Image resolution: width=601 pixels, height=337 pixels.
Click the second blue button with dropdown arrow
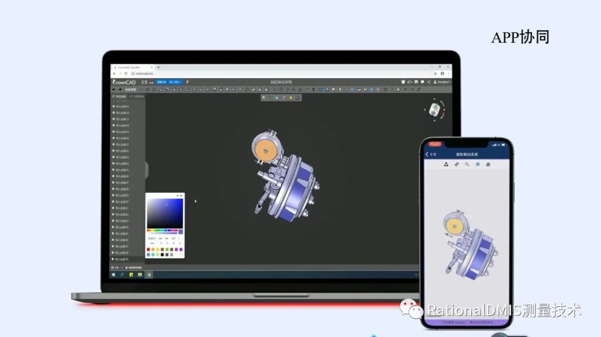[175, 82]
